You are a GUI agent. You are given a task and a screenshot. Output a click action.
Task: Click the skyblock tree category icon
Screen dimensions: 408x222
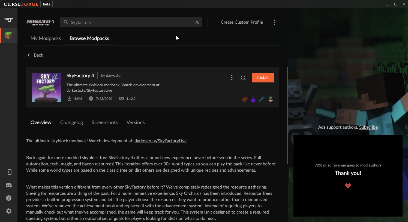pos(271,99)
